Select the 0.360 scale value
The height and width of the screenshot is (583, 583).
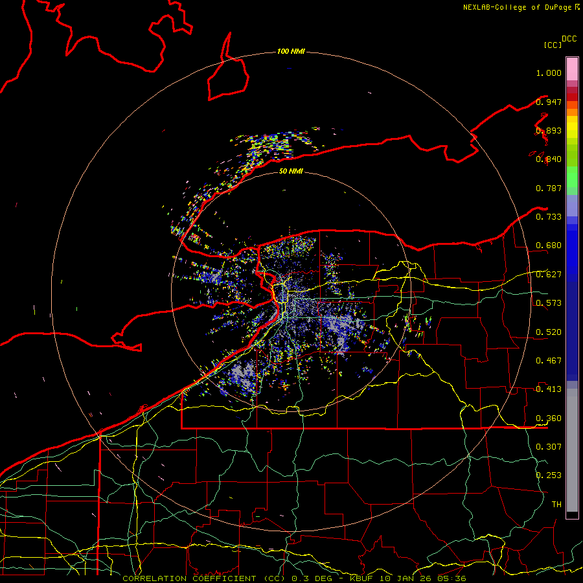click(549, 418)
